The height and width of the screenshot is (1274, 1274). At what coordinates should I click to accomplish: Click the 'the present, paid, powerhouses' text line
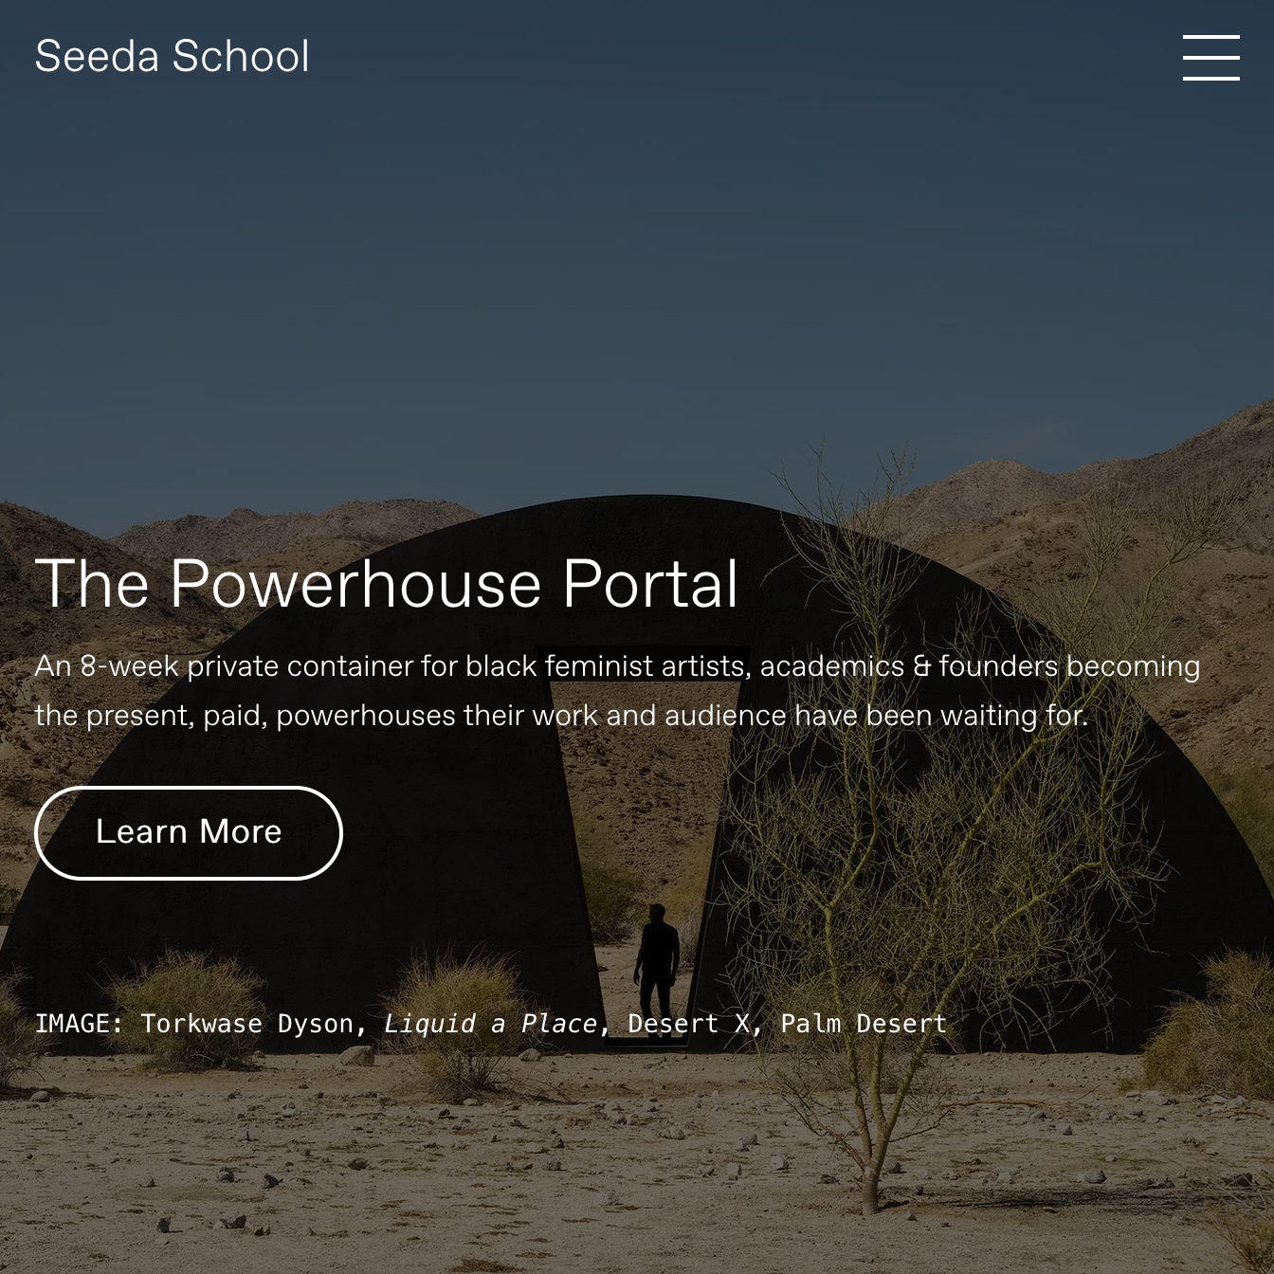(x=561, y=715)
